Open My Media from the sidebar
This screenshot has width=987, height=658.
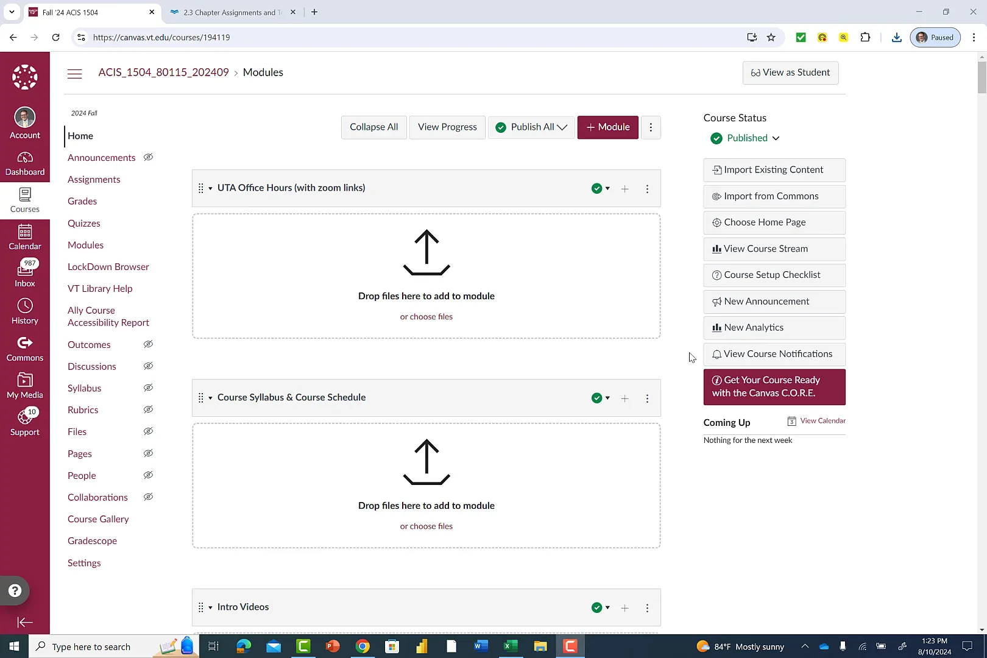click(x=25, y=385)
